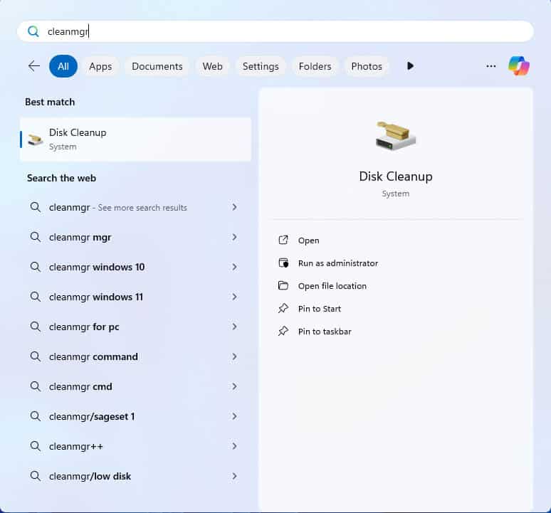Switch to the Apps filter tab
This screenshot has width=551, height=513.
(x=100, y=66)
